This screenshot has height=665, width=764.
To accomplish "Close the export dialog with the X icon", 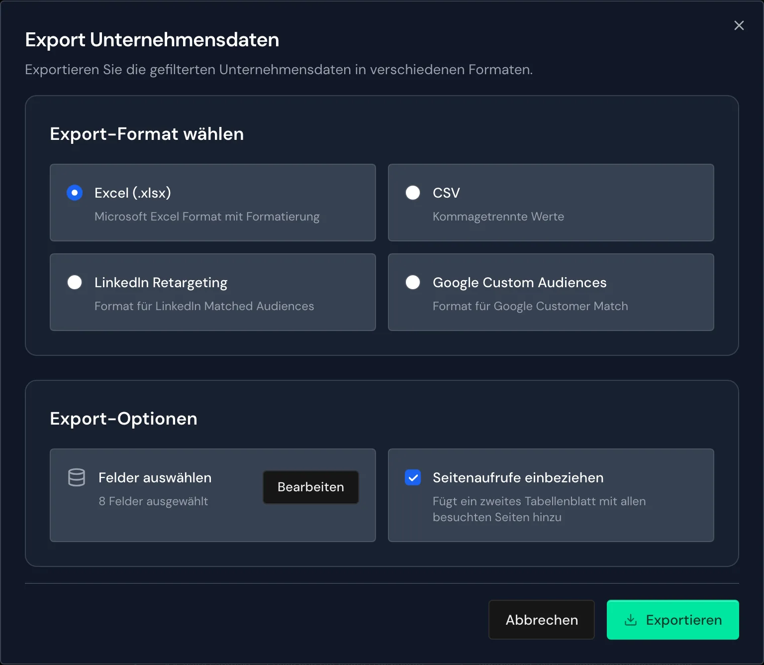I will [x=739, y=25].
